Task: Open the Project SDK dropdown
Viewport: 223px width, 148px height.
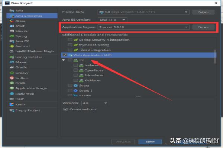Action: [x=143, y=12]
